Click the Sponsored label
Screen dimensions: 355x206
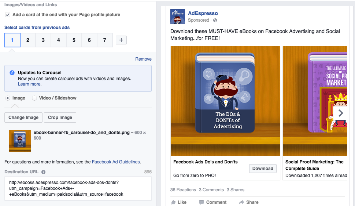click(199, 20)
